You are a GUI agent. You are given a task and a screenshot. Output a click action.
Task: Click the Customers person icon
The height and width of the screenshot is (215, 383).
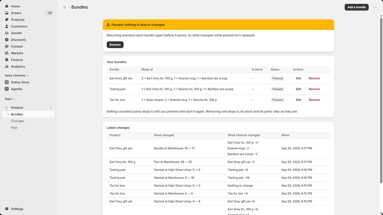point(7,26)
